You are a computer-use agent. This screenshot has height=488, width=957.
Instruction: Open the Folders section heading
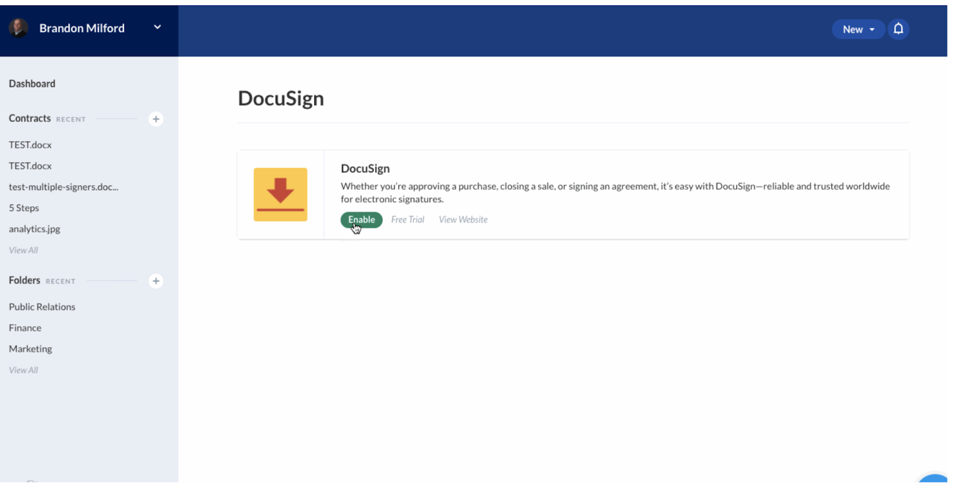pos(25,280)
